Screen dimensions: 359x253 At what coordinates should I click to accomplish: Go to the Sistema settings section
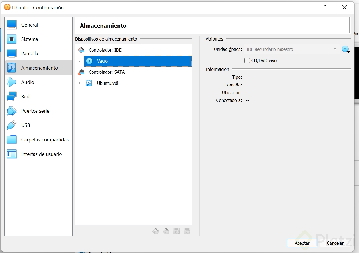click(39, 39)
